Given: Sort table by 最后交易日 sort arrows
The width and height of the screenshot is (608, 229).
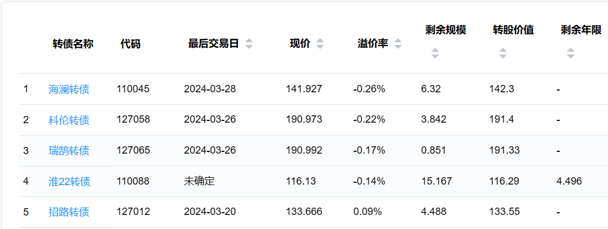Looking at the screenshot, I should point(249,44).
